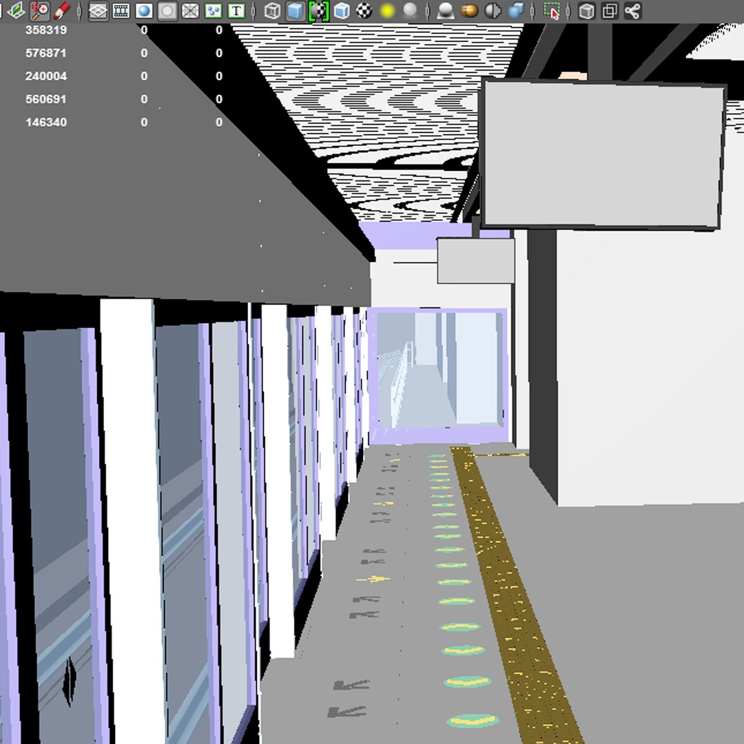744x744 pixels.
Task: Click the white sphere on ground icon
Action: (446, 10)
